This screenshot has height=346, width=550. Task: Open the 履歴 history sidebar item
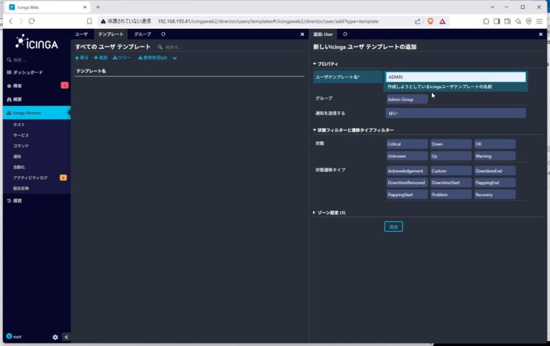pos(17,201)
